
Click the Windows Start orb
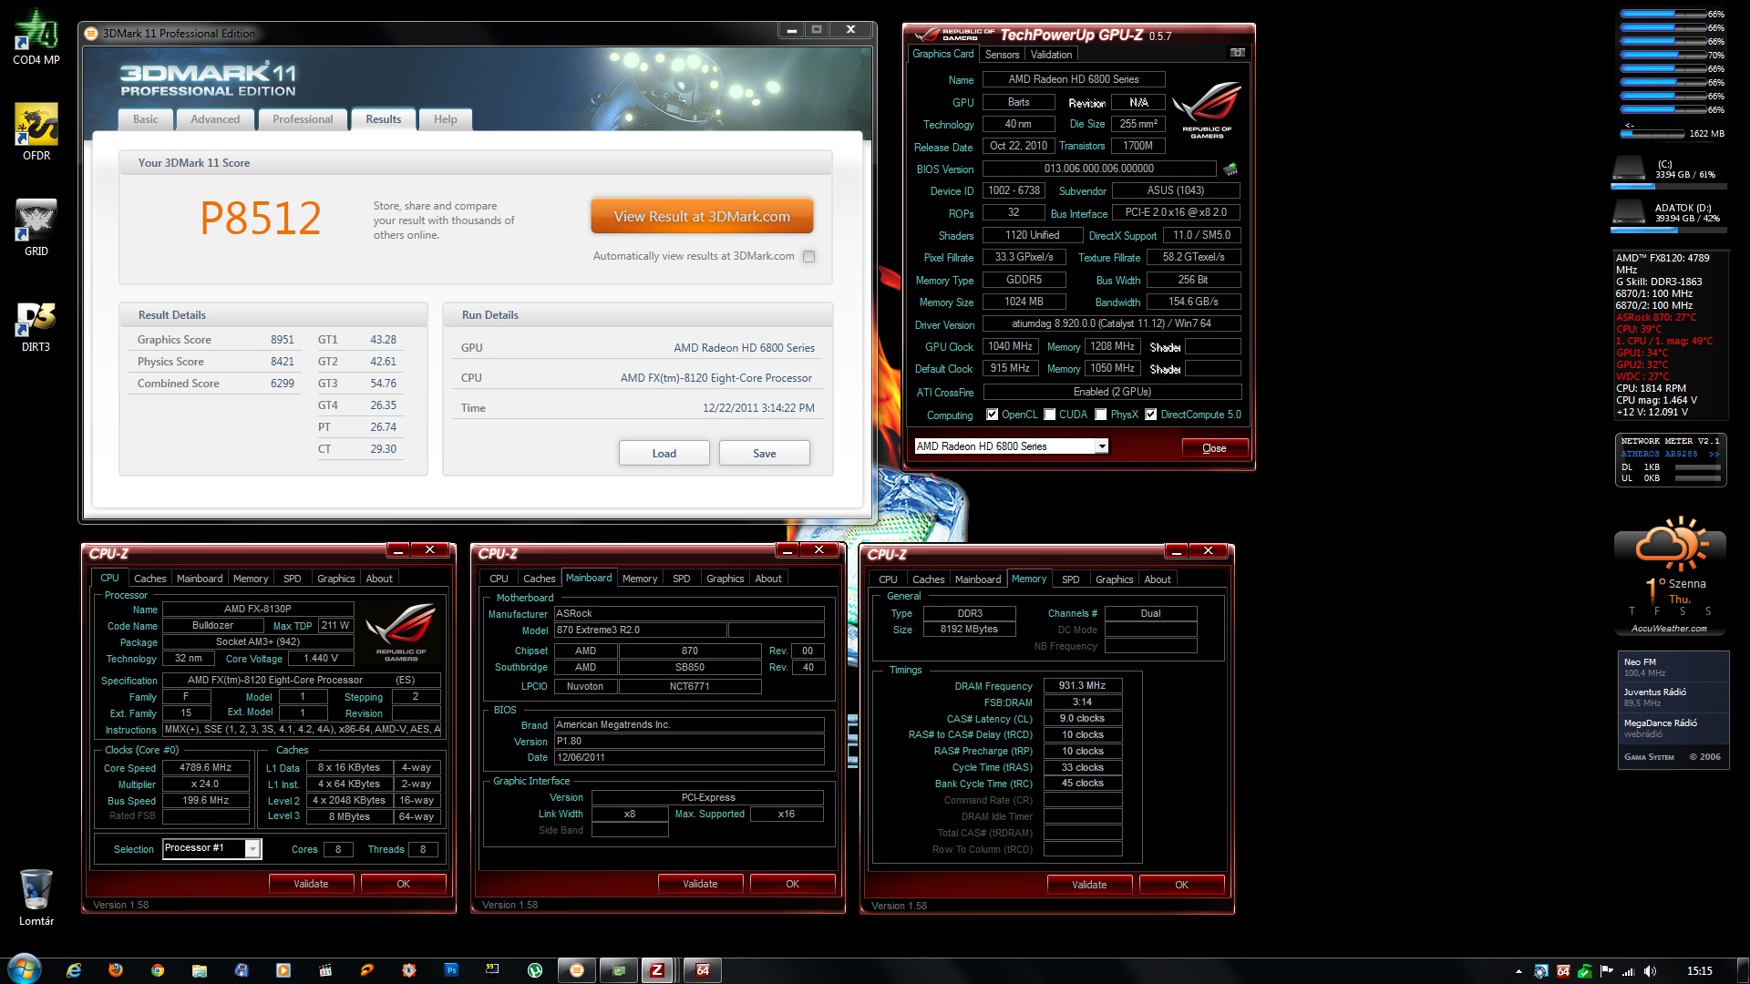tap(24, 969)
